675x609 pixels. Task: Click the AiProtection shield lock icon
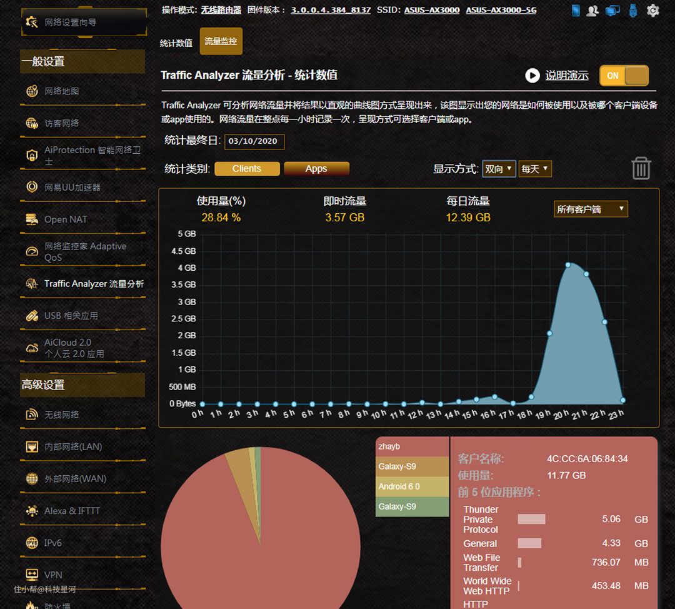32,155
